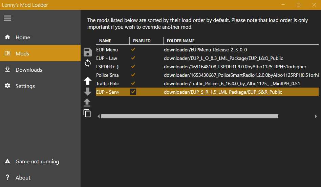The image size is (321, 187).
Task: Click the warning triangle icon
Action: click(x=7, y=161)
